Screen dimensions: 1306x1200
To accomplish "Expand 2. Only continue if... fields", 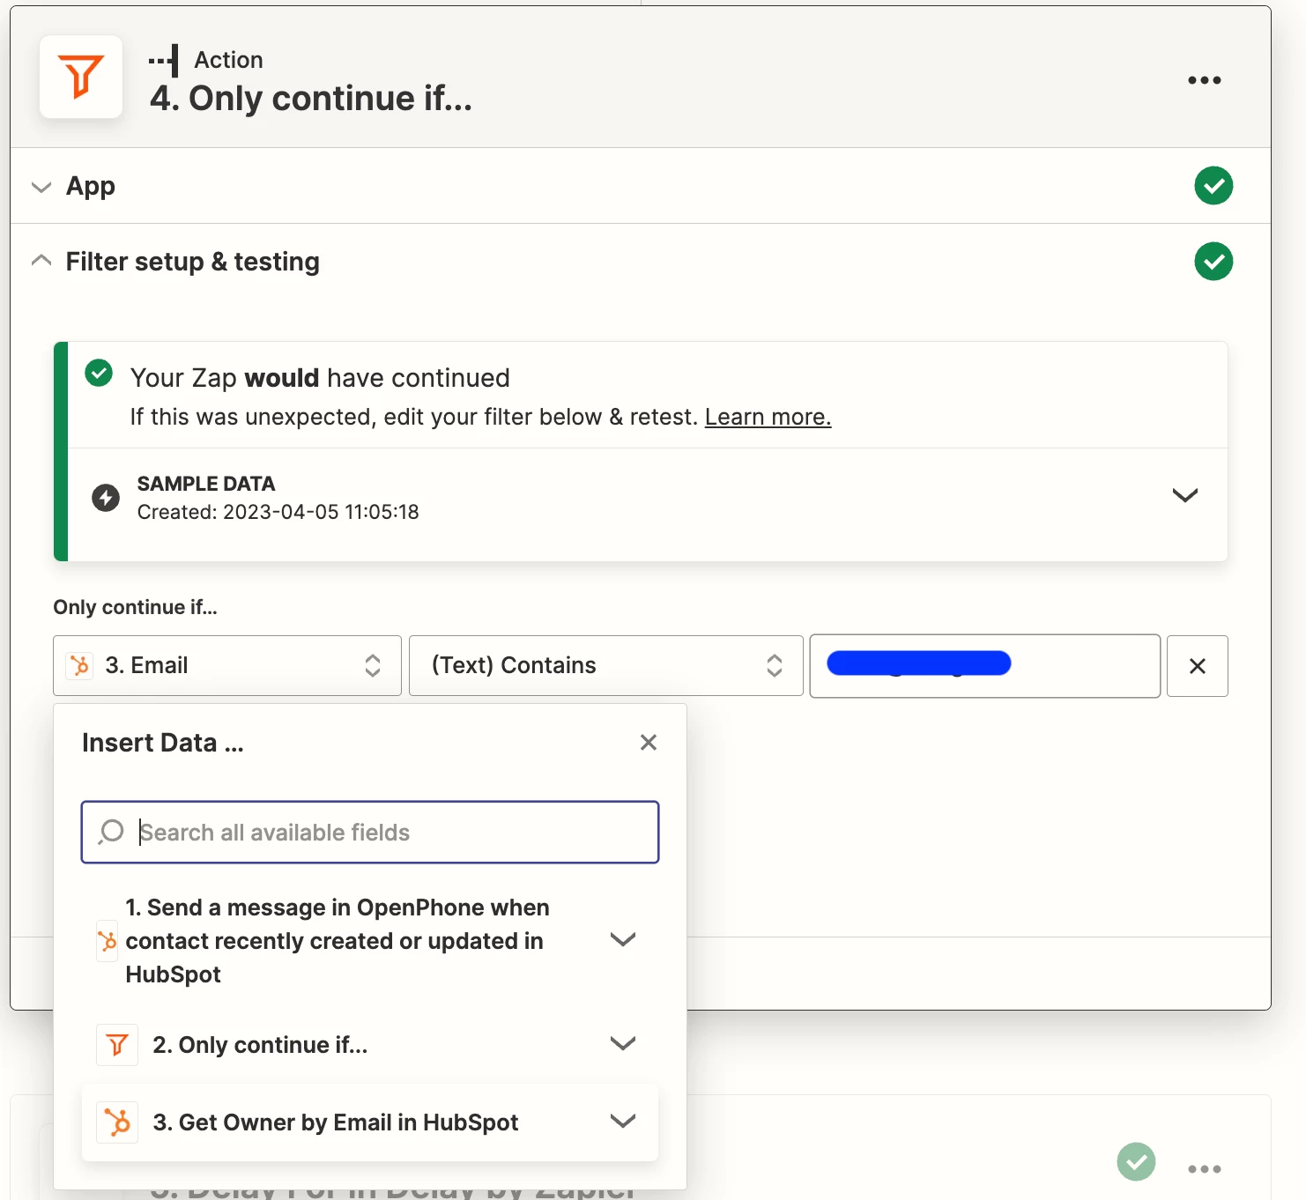I will [x=623, y=1044].
